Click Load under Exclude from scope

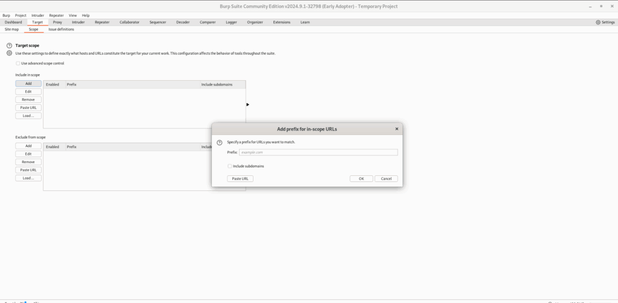coord(28,178)
